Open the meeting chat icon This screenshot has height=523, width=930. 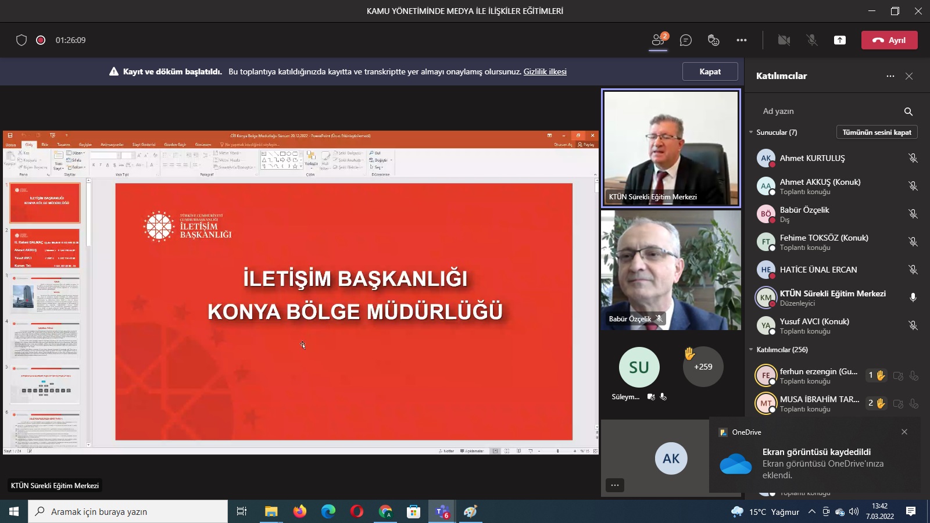pyautogui.click(x=686, y=40)
